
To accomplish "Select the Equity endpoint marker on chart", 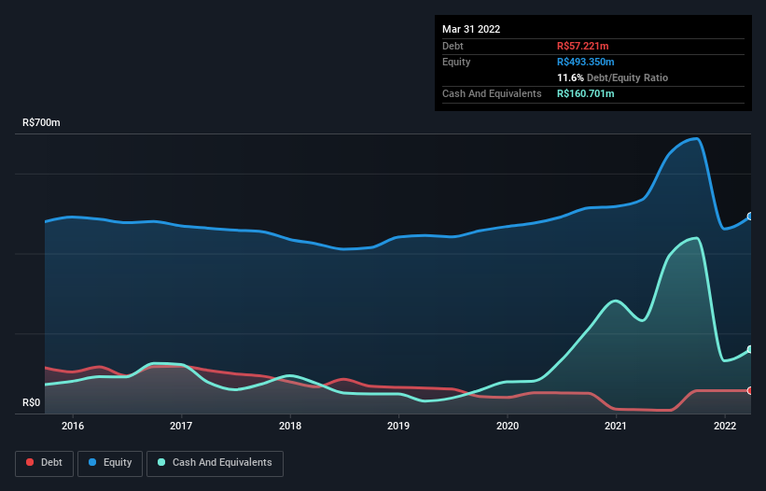I will pos(750,216).
